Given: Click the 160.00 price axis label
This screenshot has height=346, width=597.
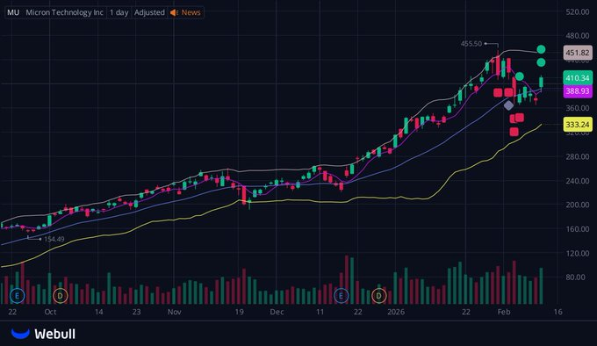Looking at the screenshot, I should [578, 229].
